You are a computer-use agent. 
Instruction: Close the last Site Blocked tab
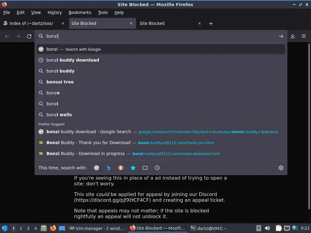click(200, 23)
